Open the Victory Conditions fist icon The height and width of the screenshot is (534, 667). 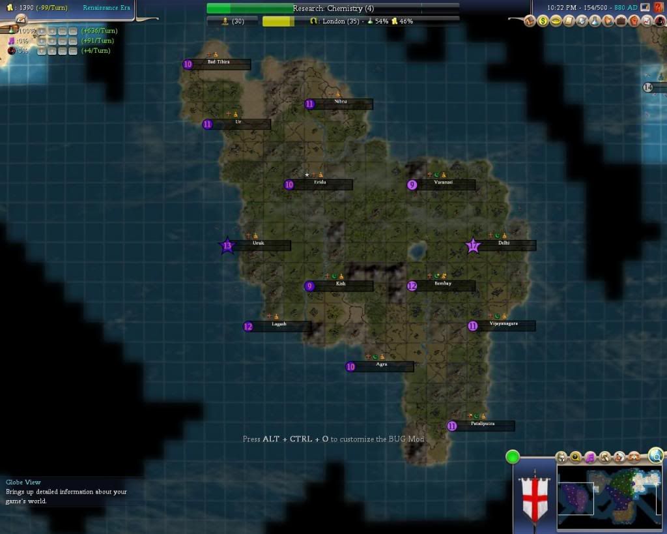634,20
